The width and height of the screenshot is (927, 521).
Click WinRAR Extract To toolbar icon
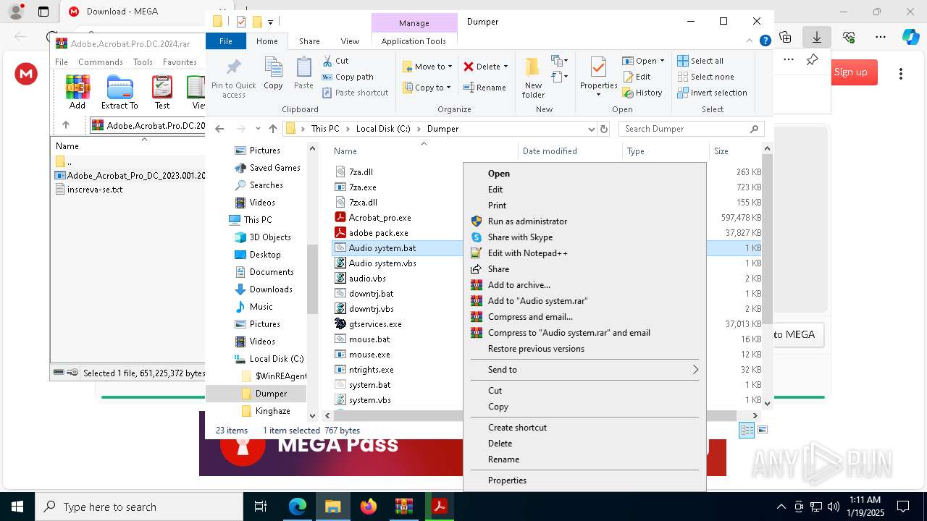coord(119,92)
